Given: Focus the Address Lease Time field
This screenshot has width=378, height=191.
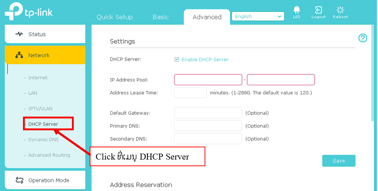Looking at the screenshot, I should tap(190, 93).
